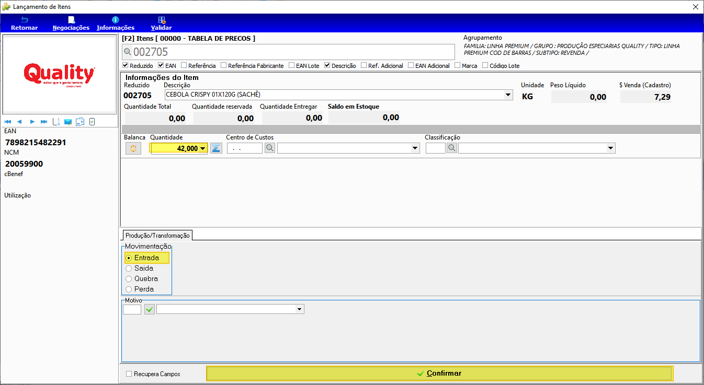Click the item search field with 002705
704x385 pixels.
(289, 52)
